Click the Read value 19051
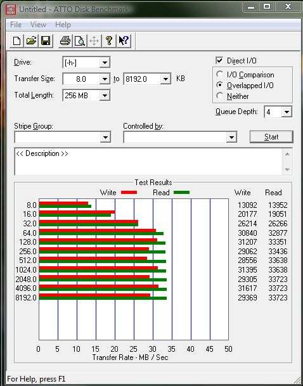The width and height of the screenshot is (303, 386). click(x=278, y=214)
